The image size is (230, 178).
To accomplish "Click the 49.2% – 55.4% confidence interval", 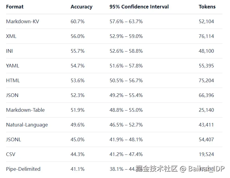I will coord(126,95).
